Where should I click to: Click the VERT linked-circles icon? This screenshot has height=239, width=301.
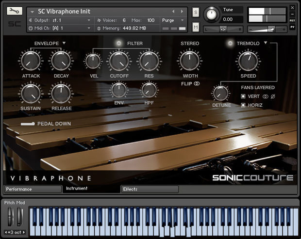pos(266,96)
